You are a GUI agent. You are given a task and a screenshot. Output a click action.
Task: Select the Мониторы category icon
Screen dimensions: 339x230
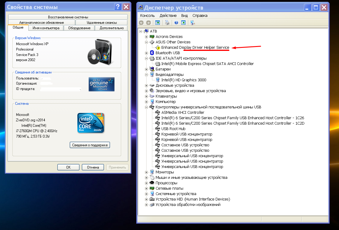[x=152, y=172]
